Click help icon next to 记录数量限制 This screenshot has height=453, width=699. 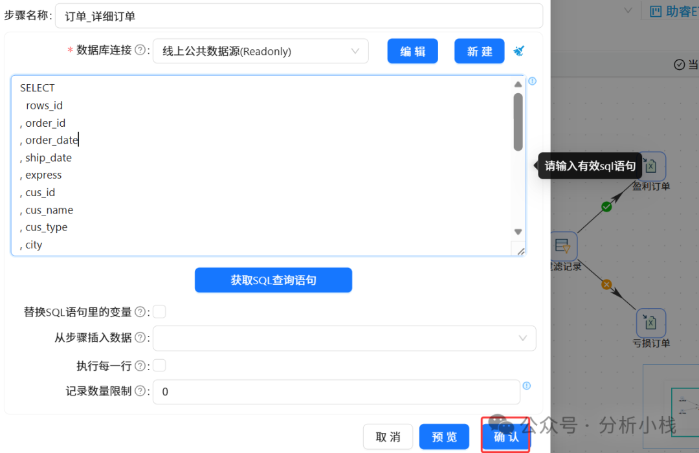[x=140, y=391]
